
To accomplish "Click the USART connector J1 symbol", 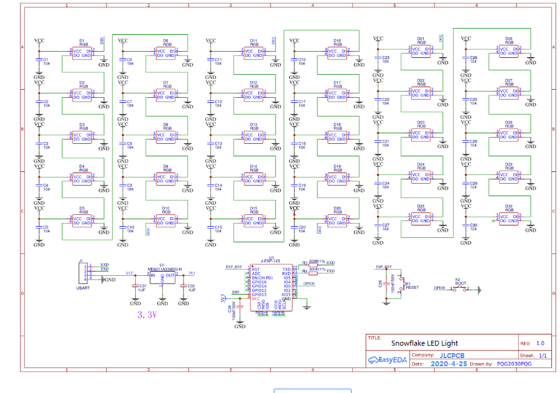I will (x=83, y=274).
